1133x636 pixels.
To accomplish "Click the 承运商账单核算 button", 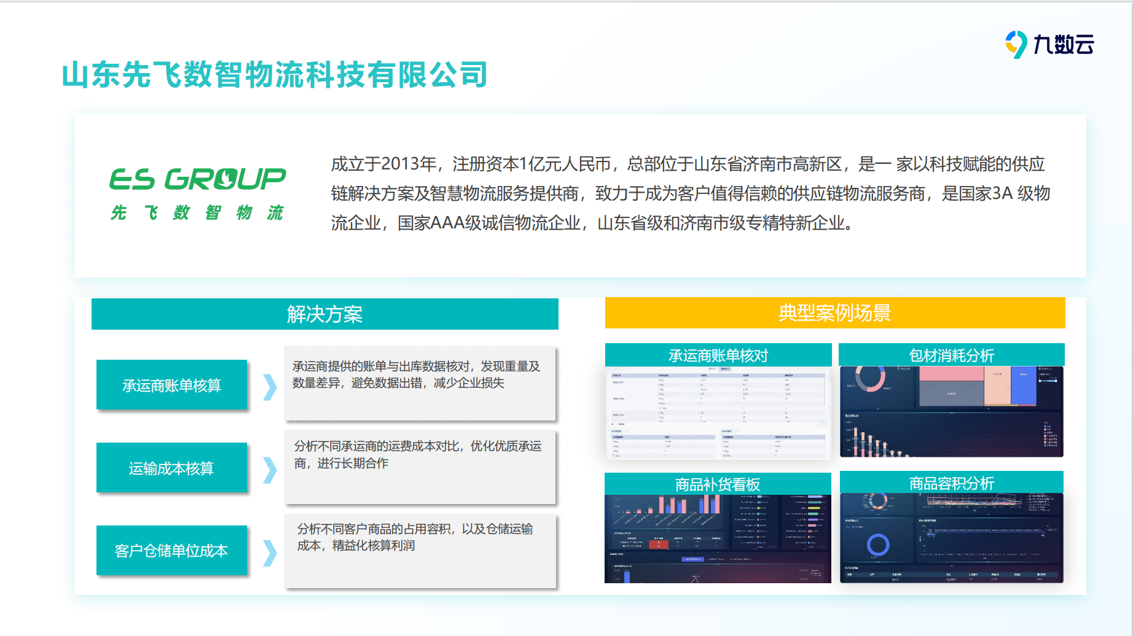I will pos(171,385).
